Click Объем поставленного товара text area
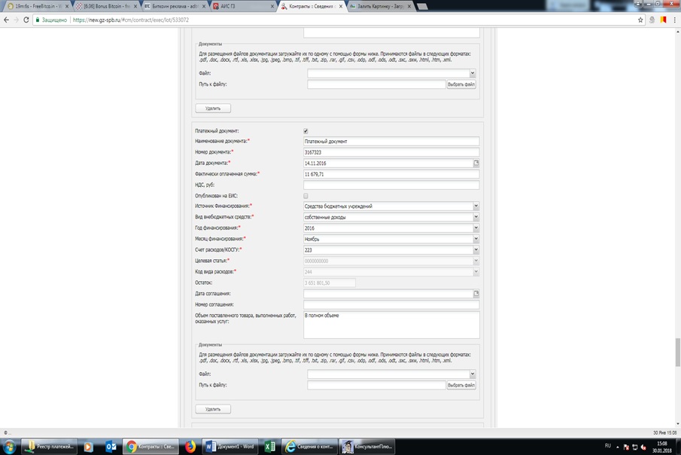The width and height of the screenshot is (681, 455). click(x=391, y=325)
